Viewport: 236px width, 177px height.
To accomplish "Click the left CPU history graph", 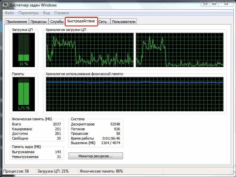I will point(90,50).
